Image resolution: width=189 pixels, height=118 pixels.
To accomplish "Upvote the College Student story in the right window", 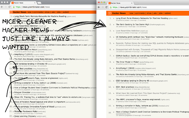I will point(113,113).
